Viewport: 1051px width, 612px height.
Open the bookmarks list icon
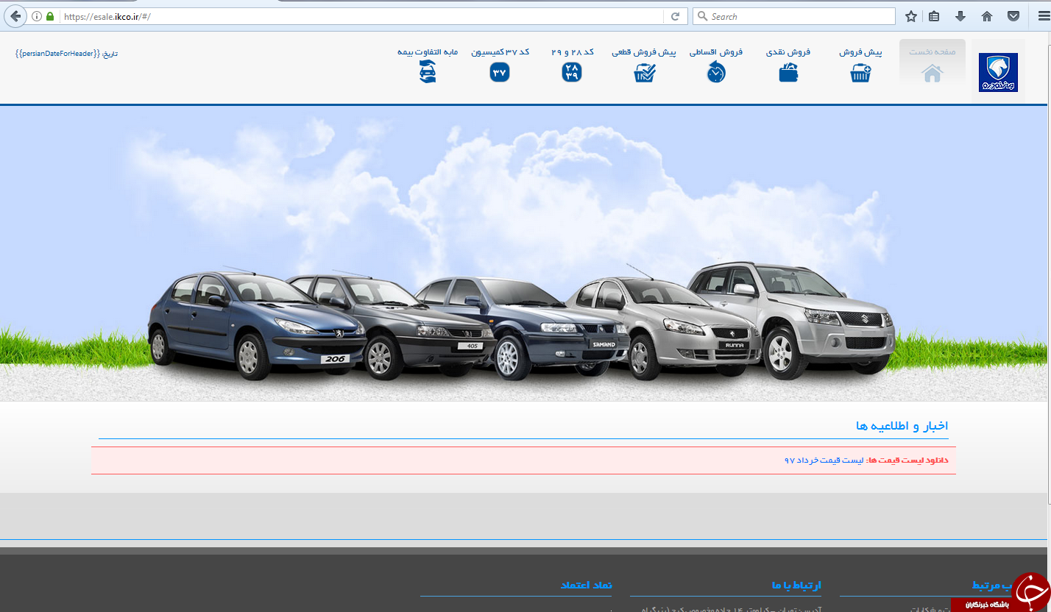click(934, 16)
